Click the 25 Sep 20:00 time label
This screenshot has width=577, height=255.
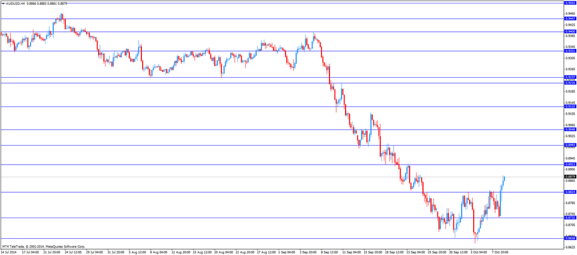(x=436, y=253)
